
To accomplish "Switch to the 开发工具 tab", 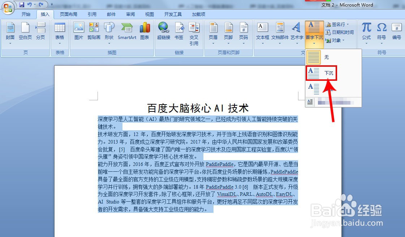I will 173,14.
